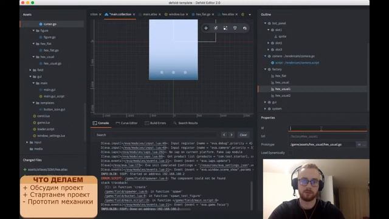Screen dimensions: 389x219
Task: Switch to the window.lua tab
Action: click(x=176, y=15)
